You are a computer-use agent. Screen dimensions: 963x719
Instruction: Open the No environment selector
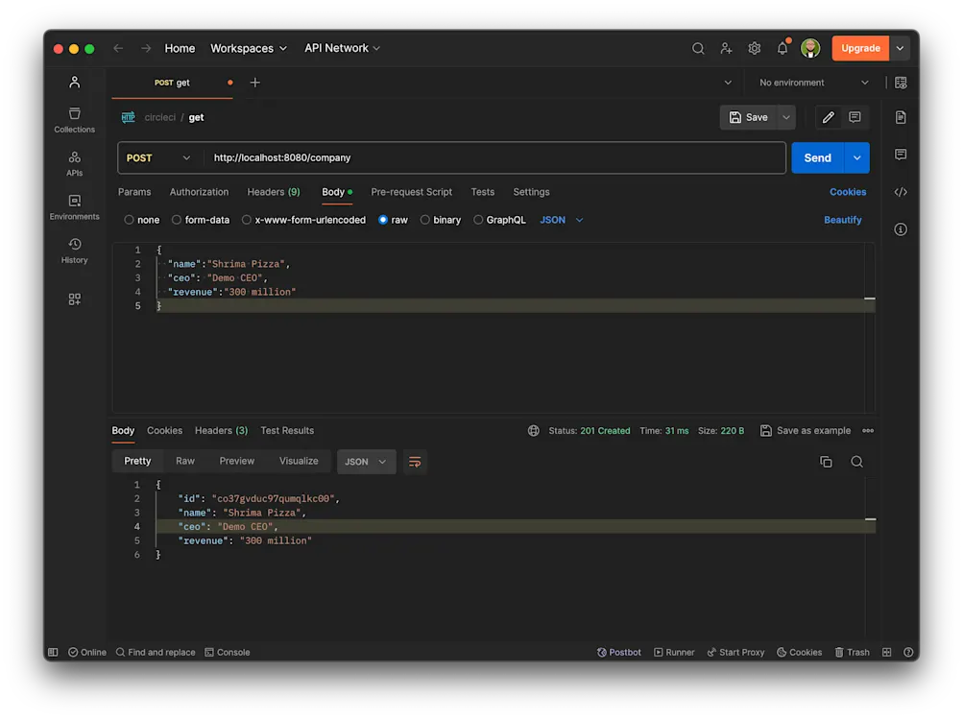(x=812, y=83)
